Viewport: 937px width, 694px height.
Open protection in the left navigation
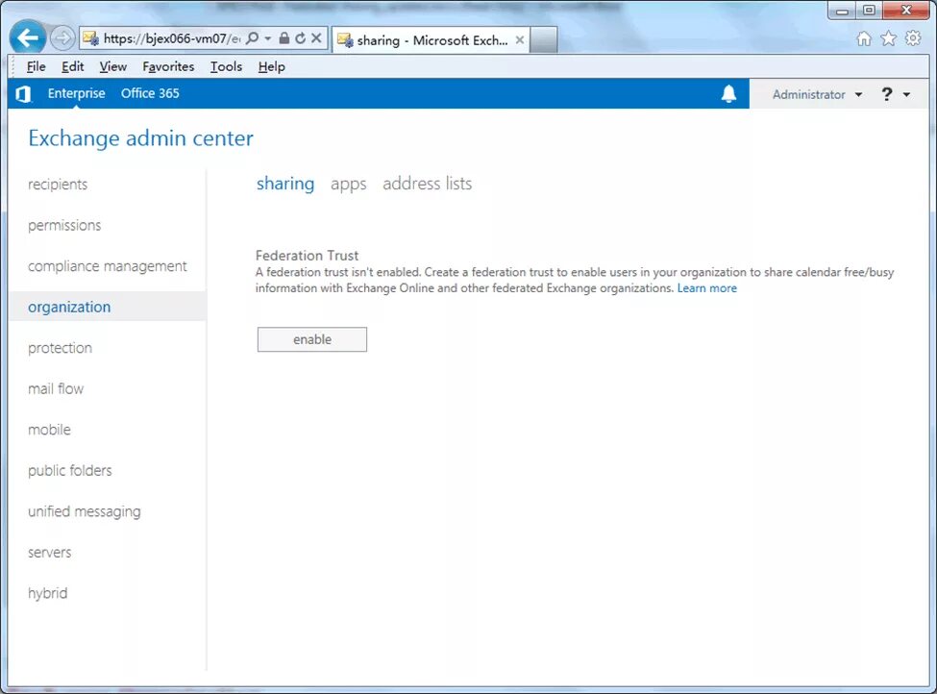60,348
